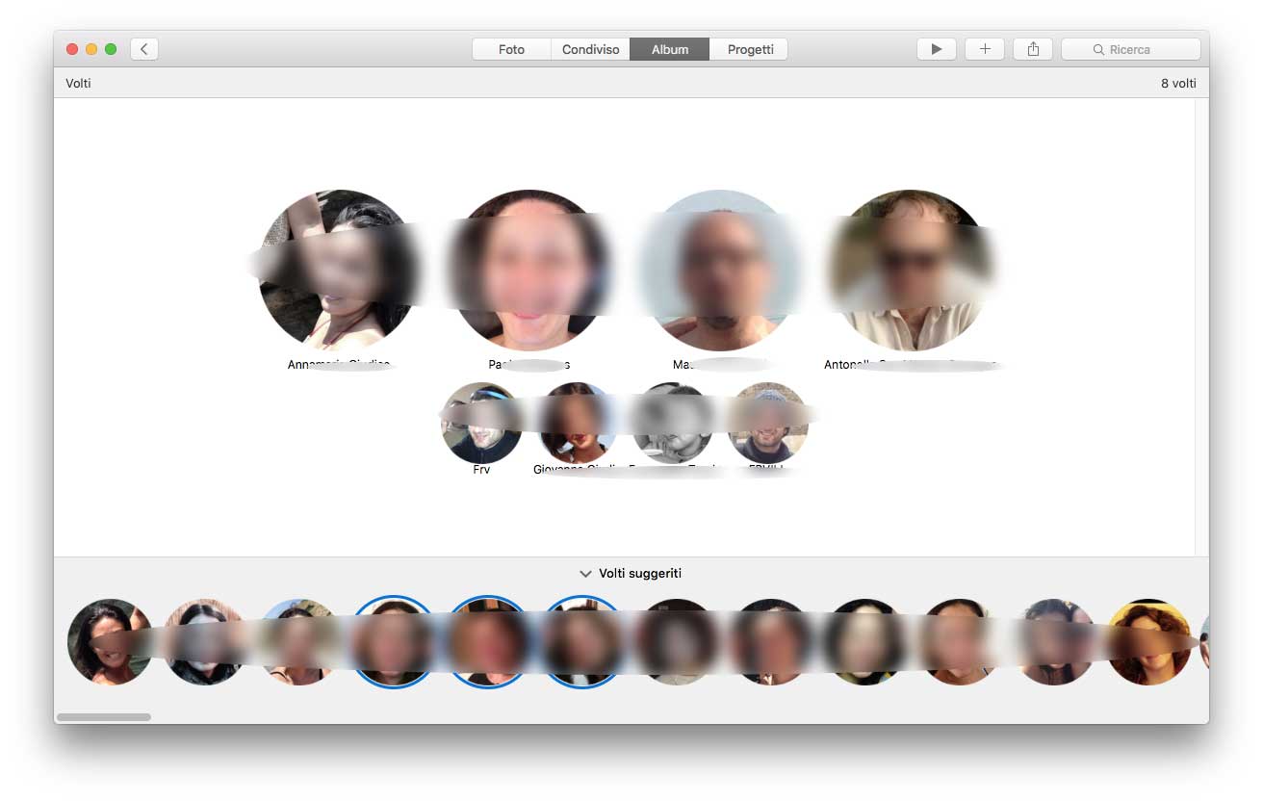Switch to the Foto tab
The image size is (1263, 801).
tap(511, 49)
